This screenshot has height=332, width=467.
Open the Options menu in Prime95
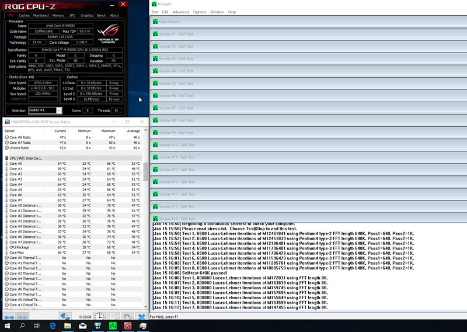pyautogui.click(x=200, y=12)
